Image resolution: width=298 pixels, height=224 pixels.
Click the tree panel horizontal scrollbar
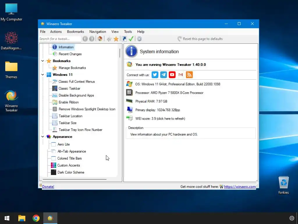[74, 179]
